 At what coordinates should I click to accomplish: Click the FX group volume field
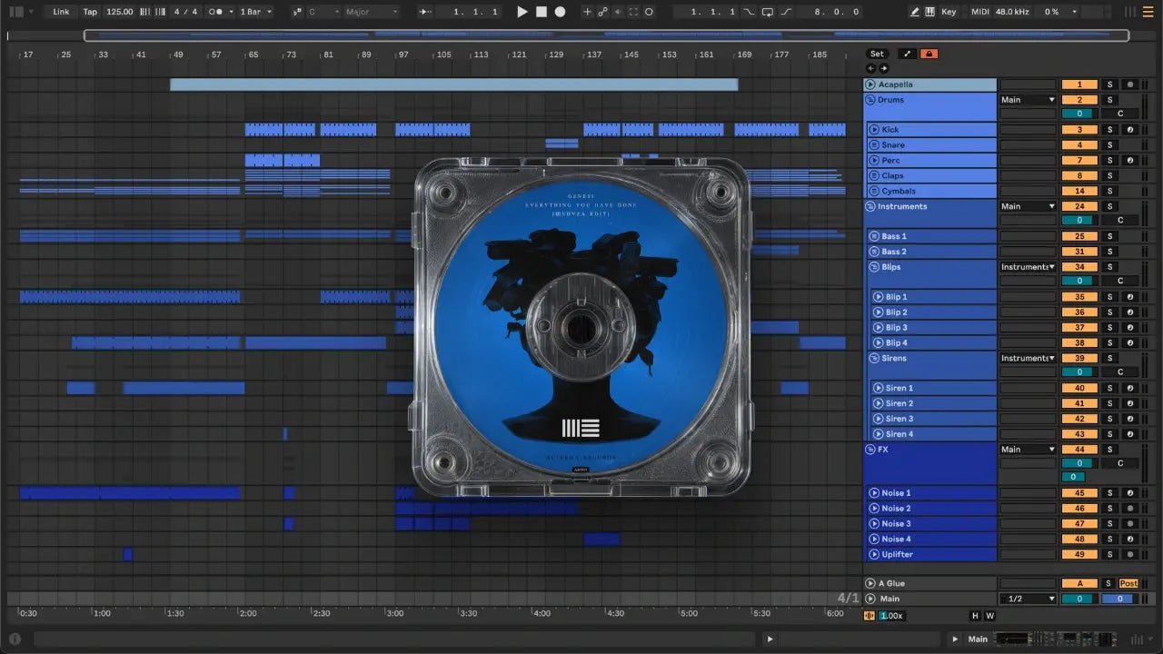point(1079,462)
